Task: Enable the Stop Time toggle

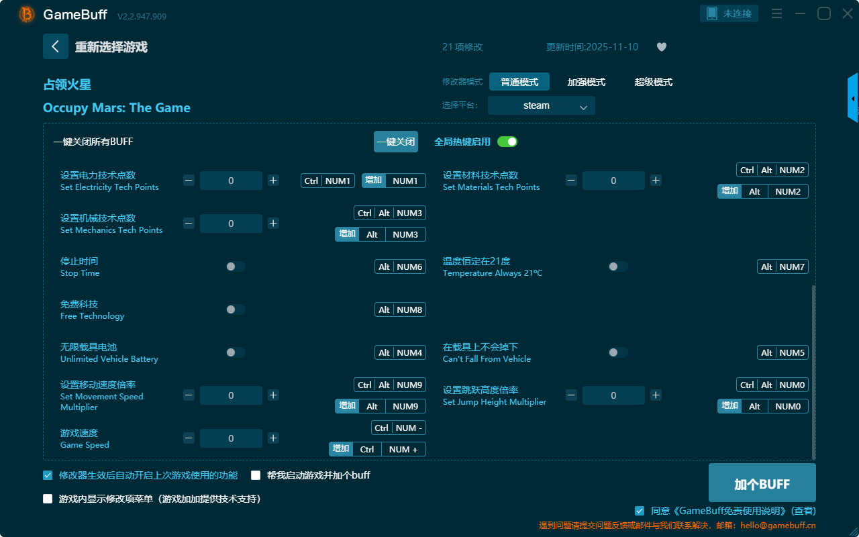Action: (x=236, y=266)
